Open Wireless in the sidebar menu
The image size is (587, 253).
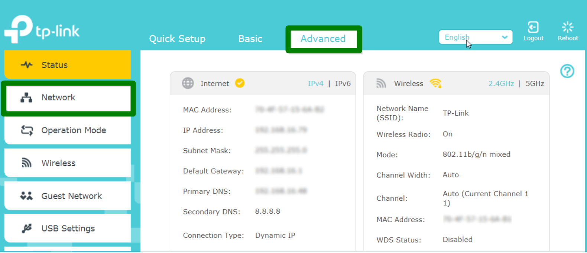[68, 163]
